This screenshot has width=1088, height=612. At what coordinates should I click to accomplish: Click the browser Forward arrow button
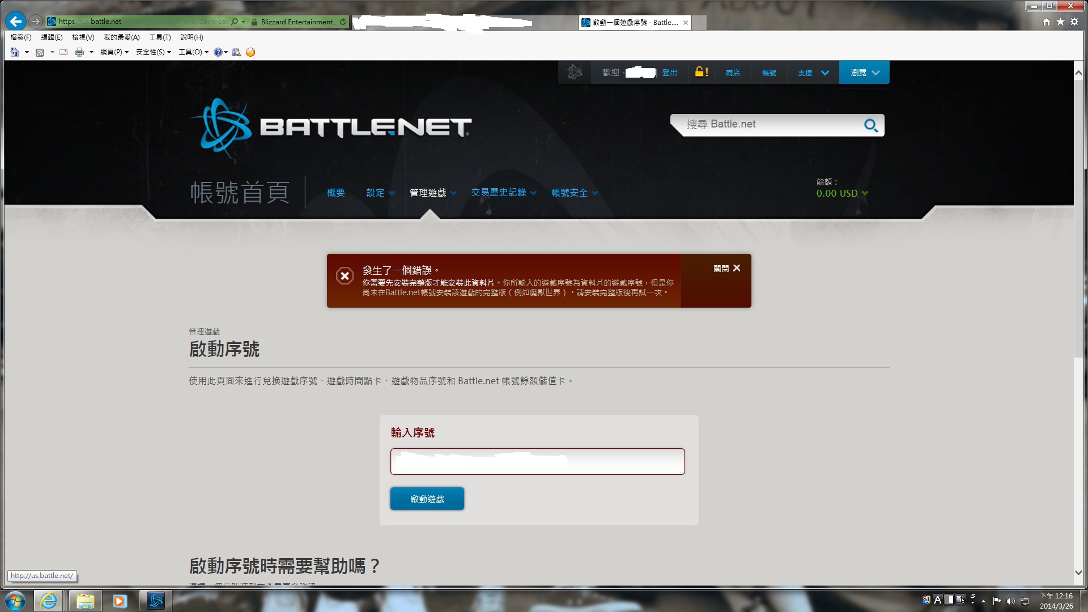[36, 22]
